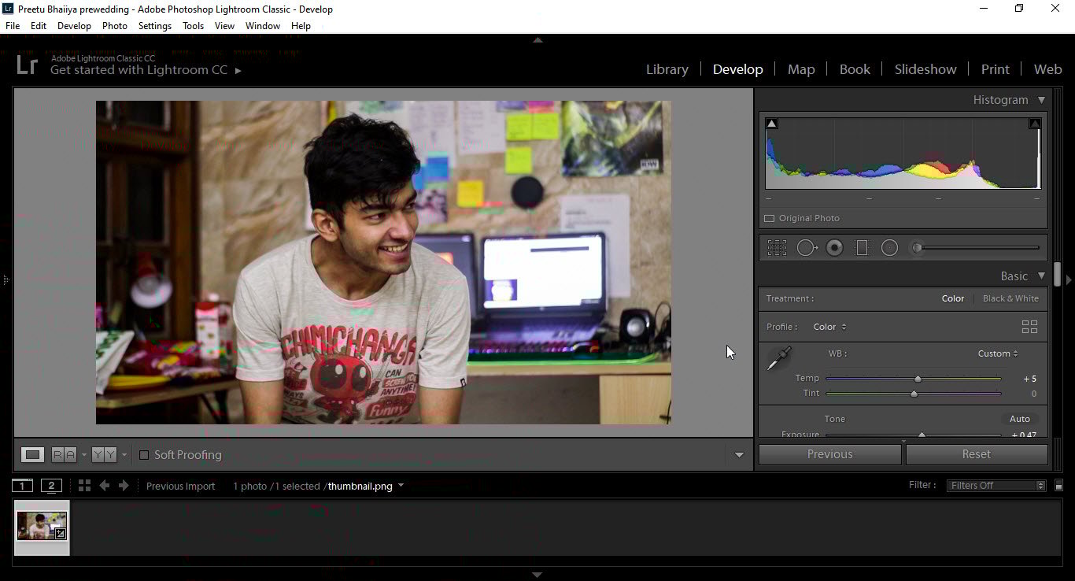This screenshot has height=581, width=1075.
Task: Open second window display button 2
Action: [x=51, y=486]
